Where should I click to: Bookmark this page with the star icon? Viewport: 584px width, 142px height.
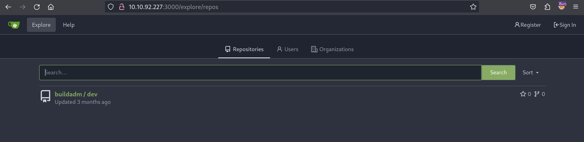(473, 7)
